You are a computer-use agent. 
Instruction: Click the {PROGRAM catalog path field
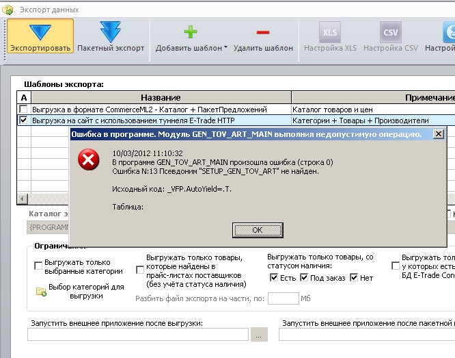tap(49, 227)
